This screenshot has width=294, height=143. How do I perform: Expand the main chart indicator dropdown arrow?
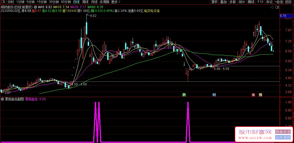pos(36,7)
